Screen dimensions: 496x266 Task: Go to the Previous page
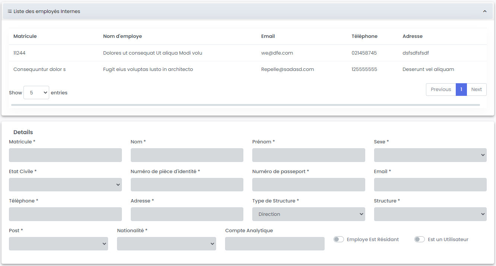coord(440,90)
